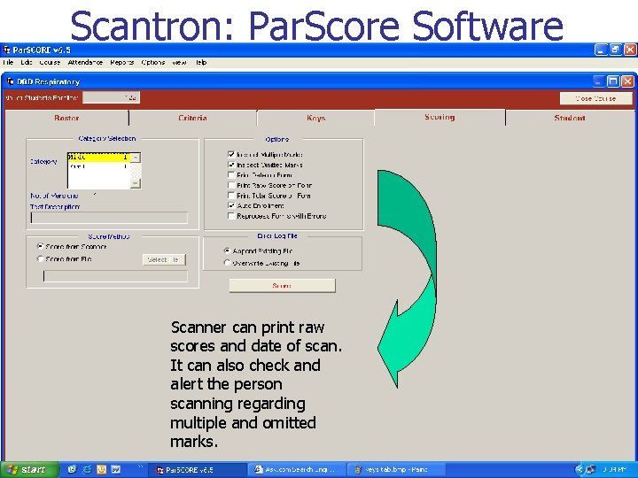Select the Scoring tab

440,117
